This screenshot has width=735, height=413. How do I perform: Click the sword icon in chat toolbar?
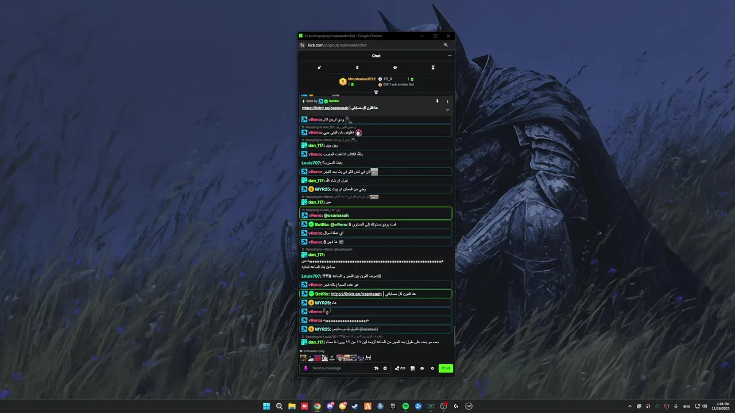[x=319, y=68]
